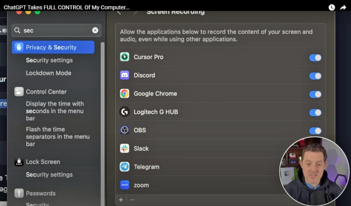Click the sidebar vertical scrollbar
Screen dimensions: 351x206
102,124
